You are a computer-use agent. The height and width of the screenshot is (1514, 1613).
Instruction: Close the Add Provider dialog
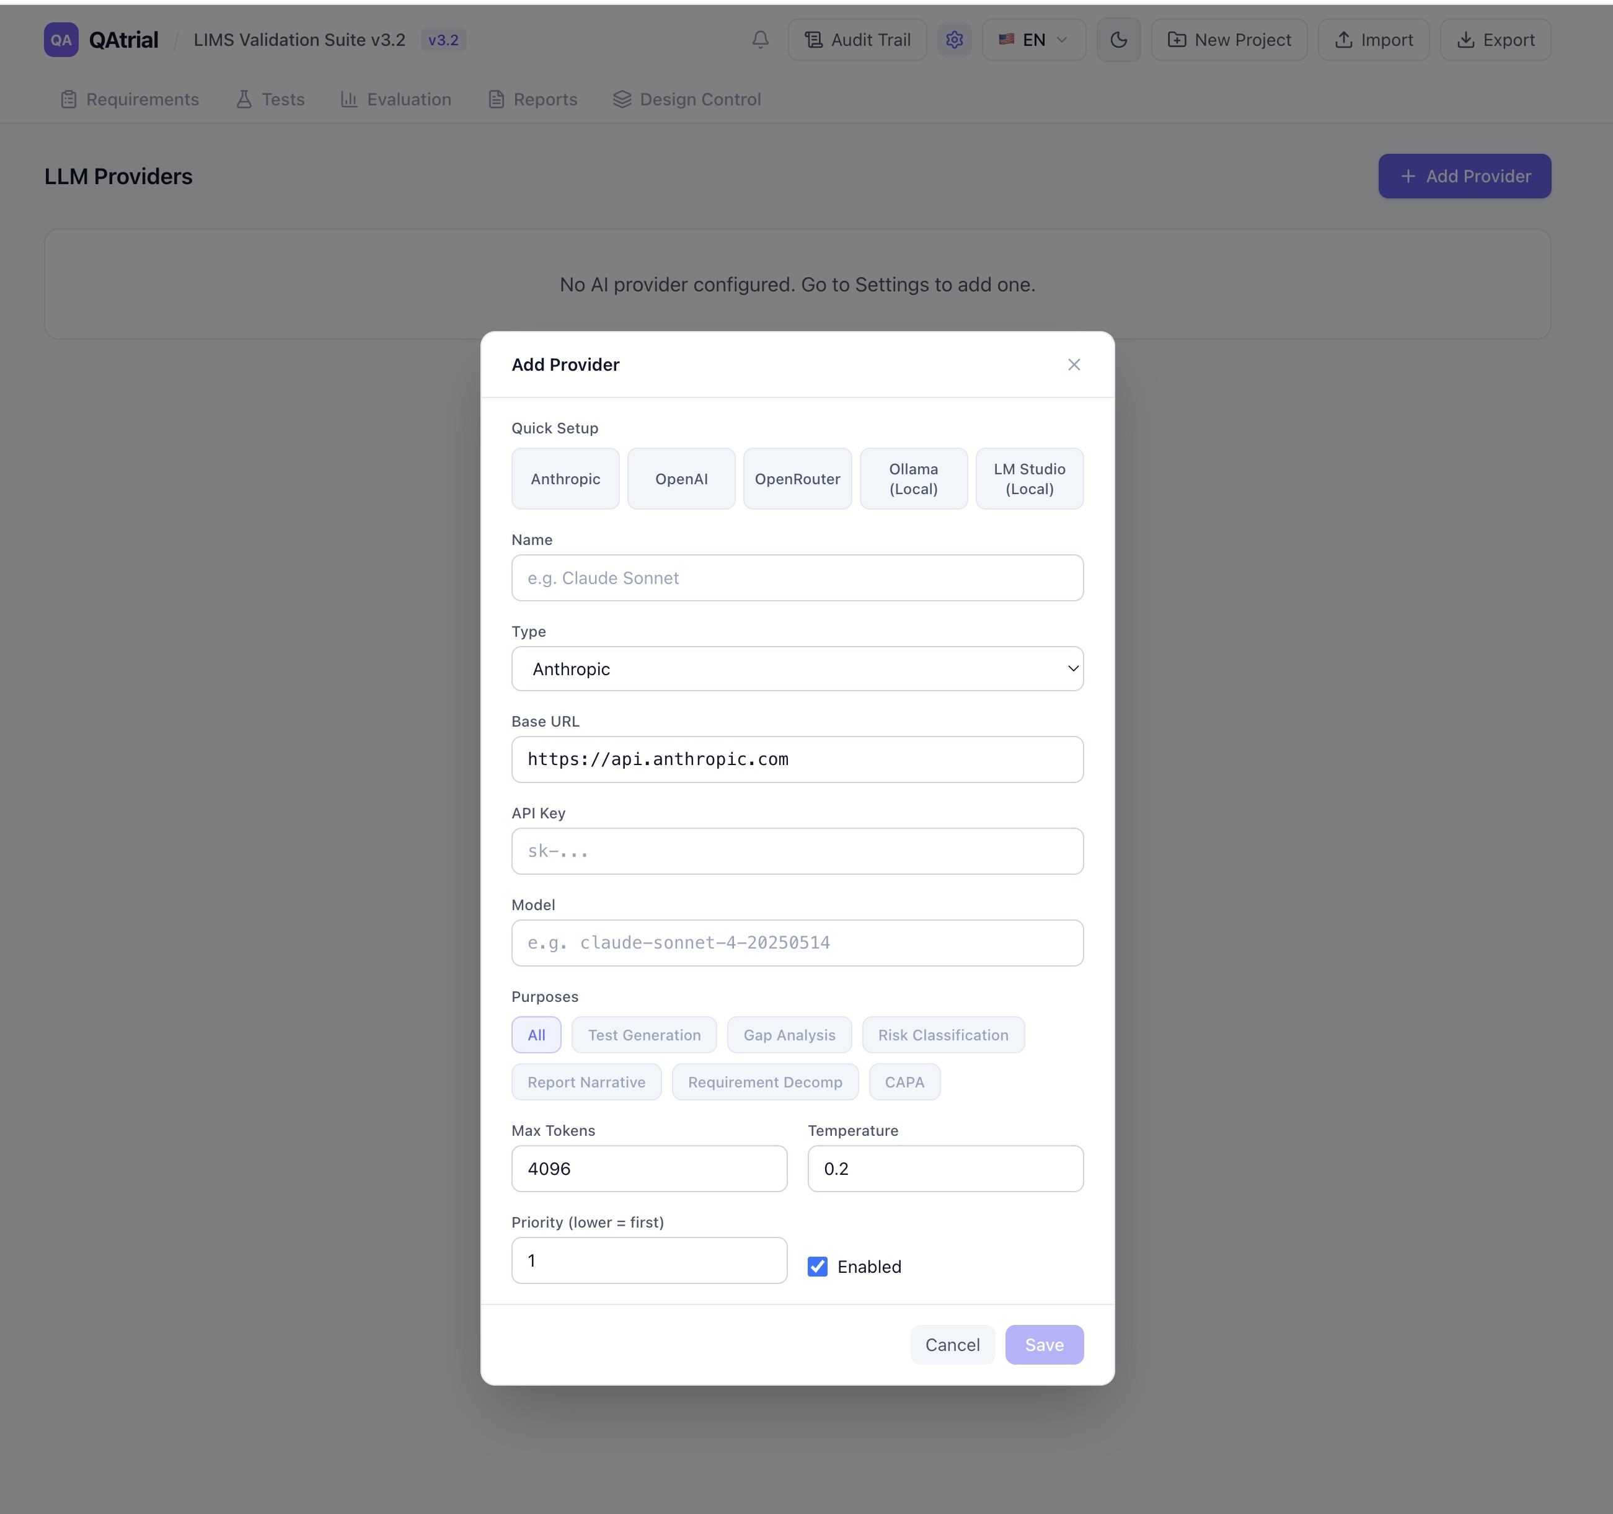(1074, 365)
